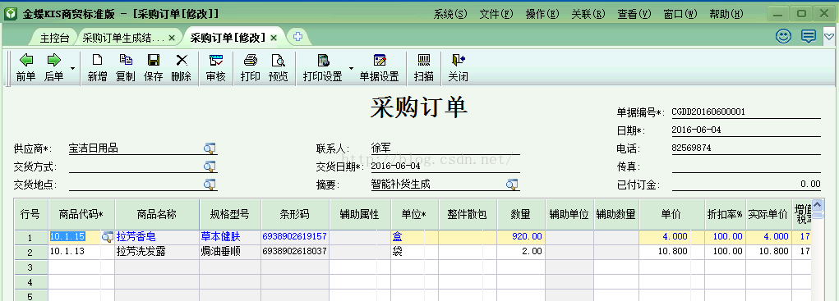
Task: Open 打印设置 print settings
Action: 323,68
